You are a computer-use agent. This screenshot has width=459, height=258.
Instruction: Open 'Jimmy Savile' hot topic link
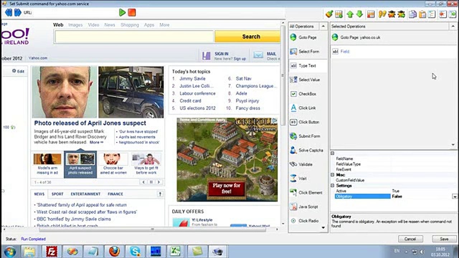193,78
